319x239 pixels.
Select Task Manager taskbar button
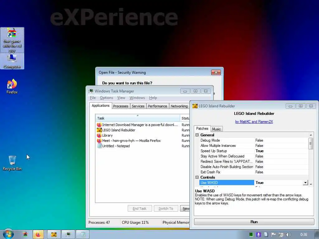tap(68, 235)
